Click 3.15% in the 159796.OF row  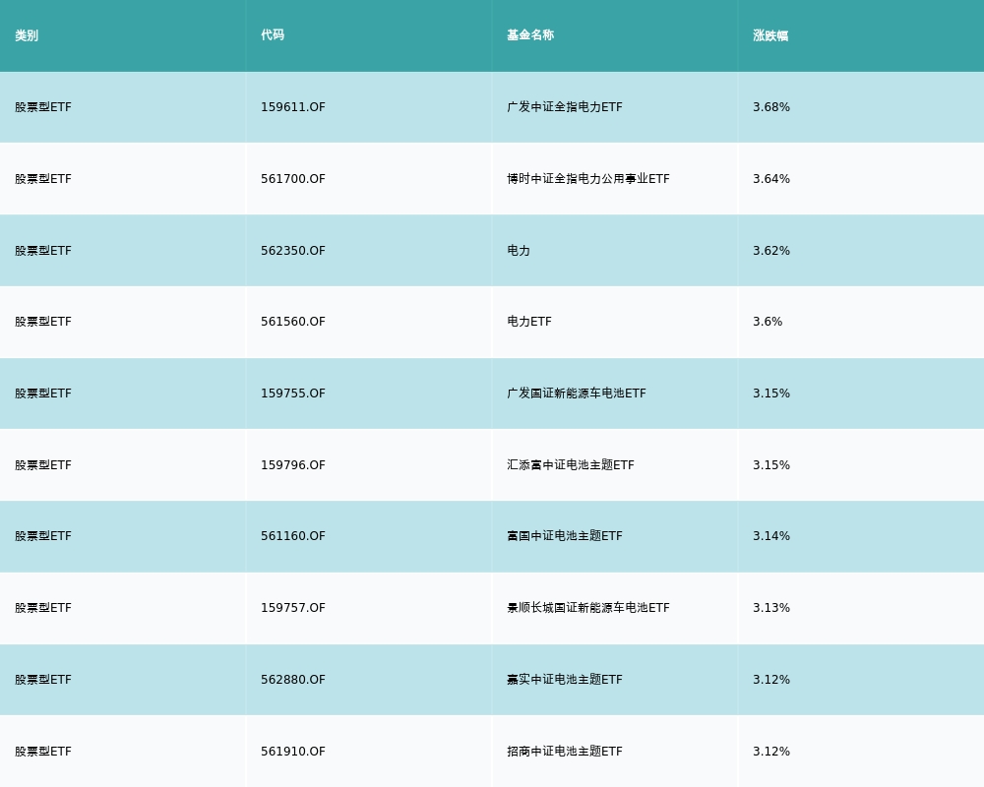coord(771,465)
